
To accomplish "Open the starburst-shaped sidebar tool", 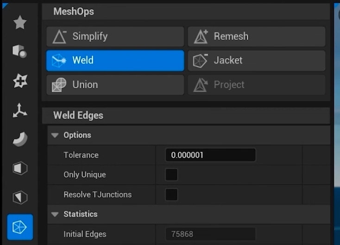I will click(x=20, y=81).
